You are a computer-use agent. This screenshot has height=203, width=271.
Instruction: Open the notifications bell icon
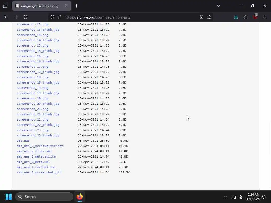tap(264, 197)
